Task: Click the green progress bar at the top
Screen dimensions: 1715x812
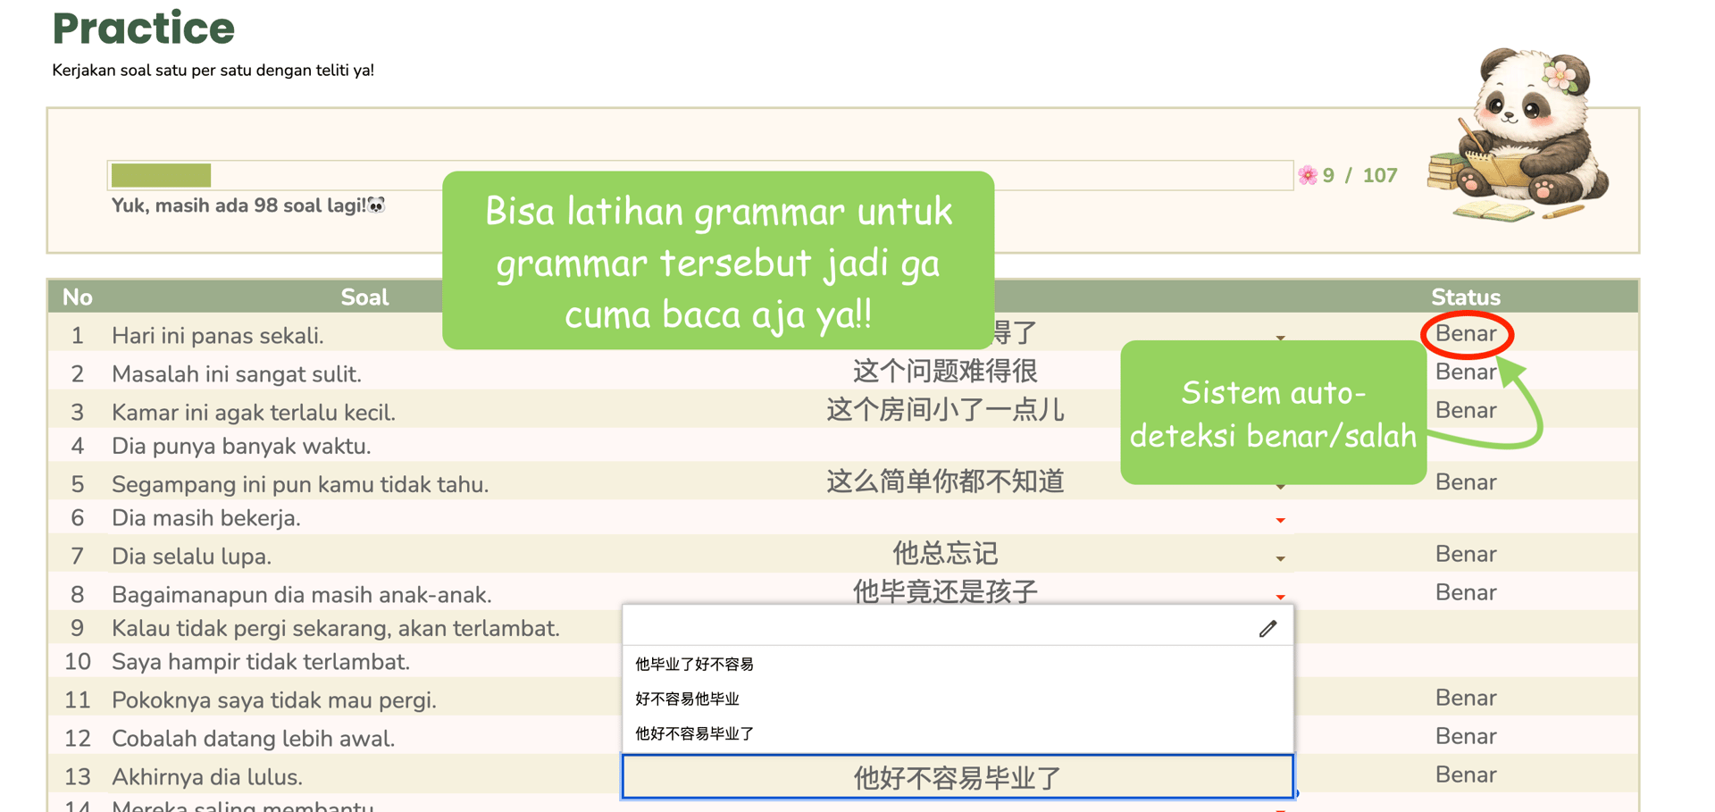Action: tap(161, 175)
